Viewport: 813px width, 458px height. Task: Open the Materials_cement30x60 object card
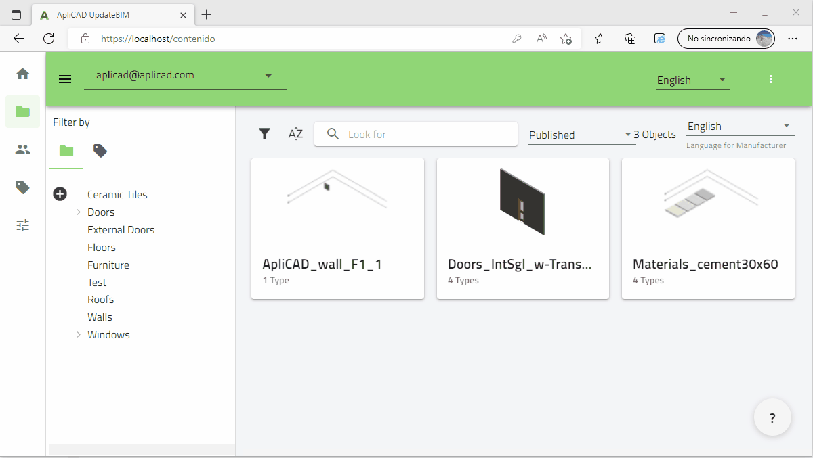point(707,228)
